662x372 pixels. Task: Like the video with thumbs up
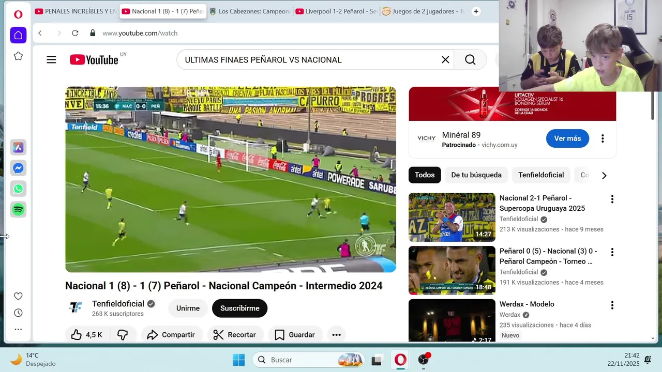86,335
